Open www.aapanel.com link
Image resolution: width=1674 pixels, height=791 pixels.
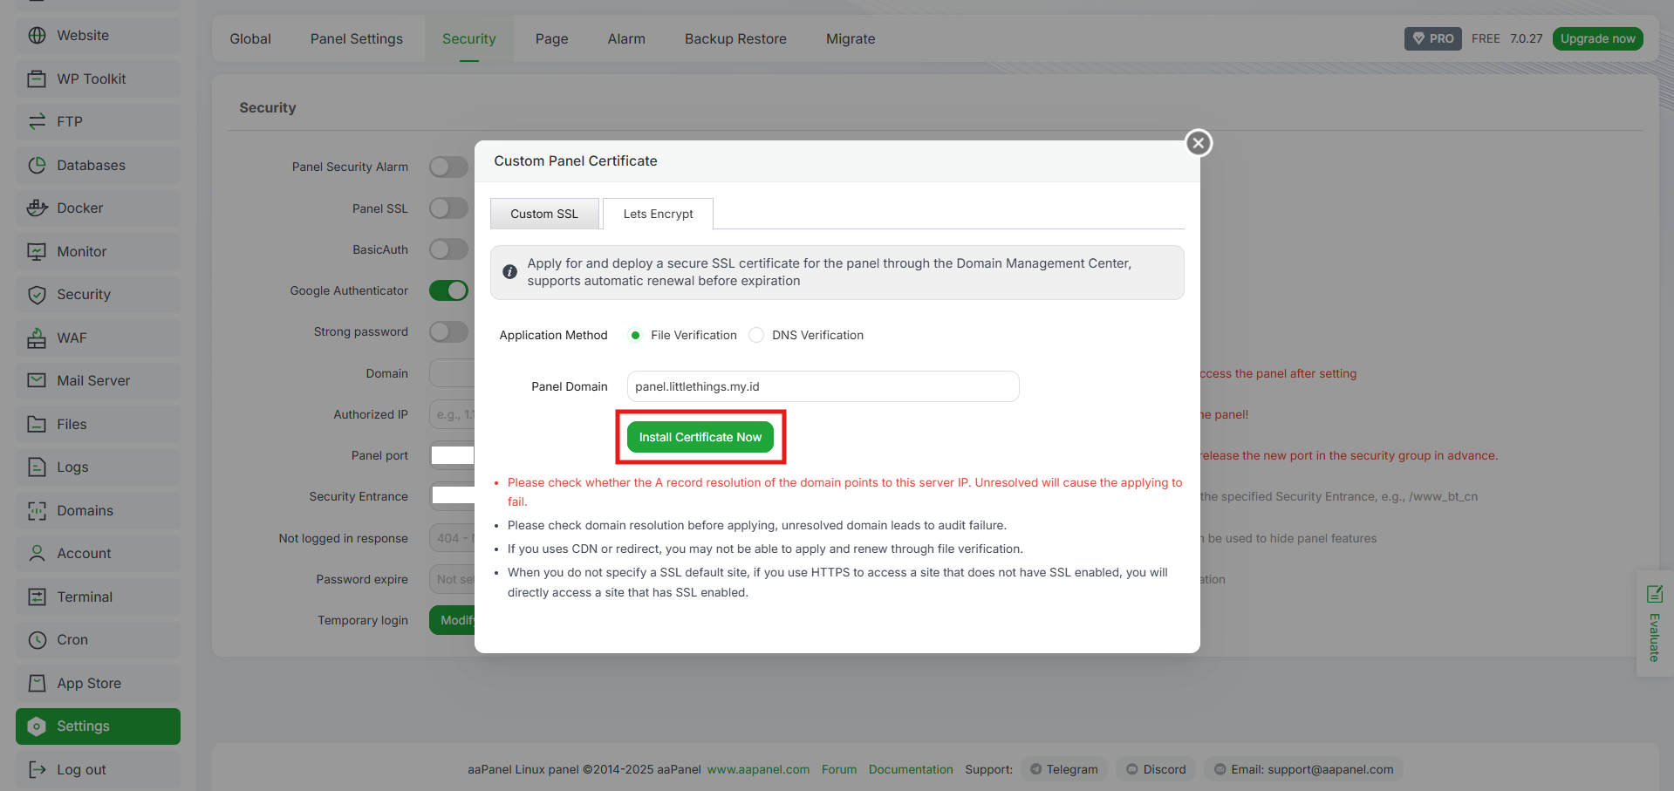coord(758,769)
